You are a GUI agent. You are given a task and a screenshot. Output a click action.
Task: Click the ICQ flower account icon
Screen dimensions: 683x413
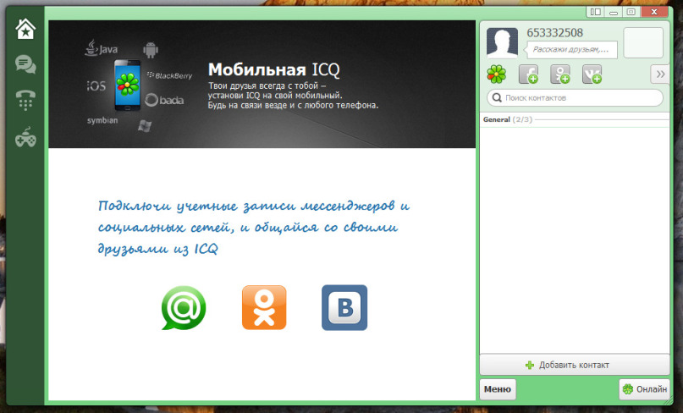coord(497,74)
